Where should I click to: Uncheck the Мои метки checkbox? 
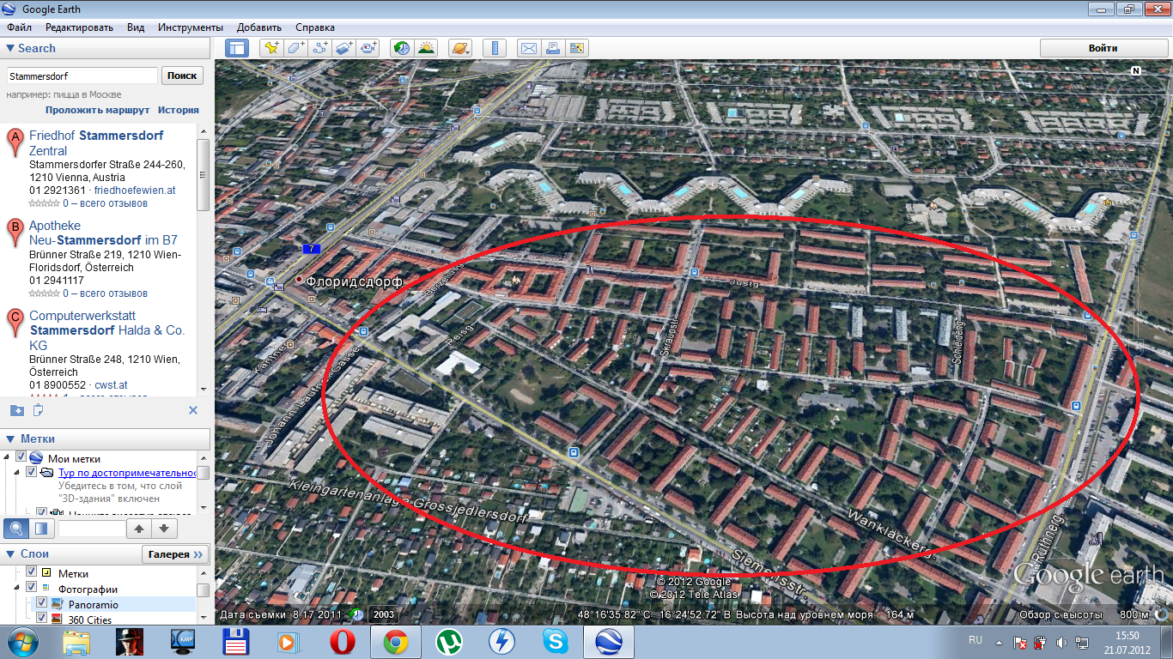click(x=21, y=458)
